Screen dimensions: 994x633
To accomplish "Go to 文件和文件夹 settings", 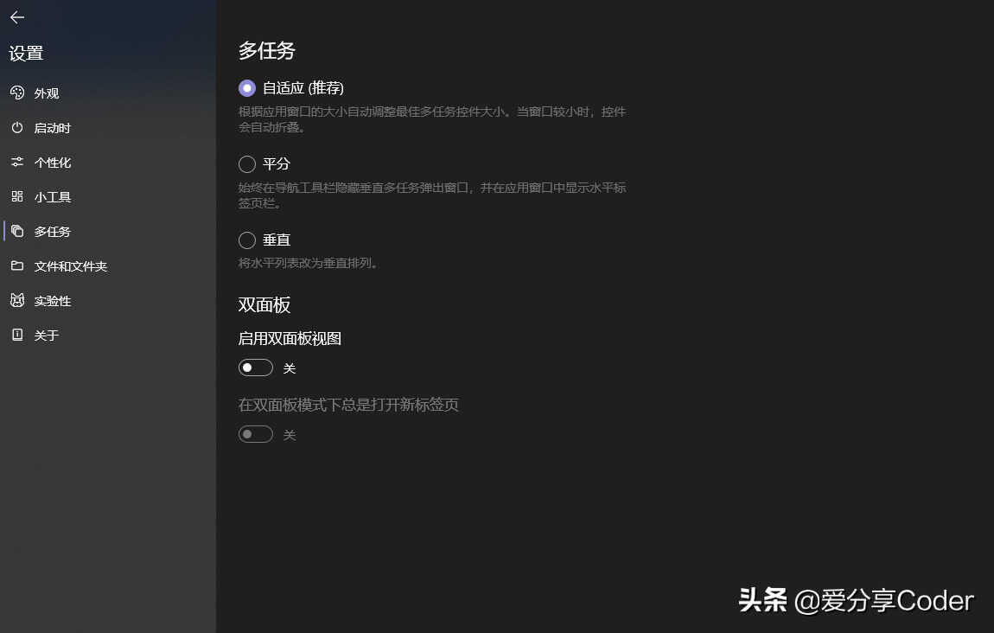I will pos(70,266).
